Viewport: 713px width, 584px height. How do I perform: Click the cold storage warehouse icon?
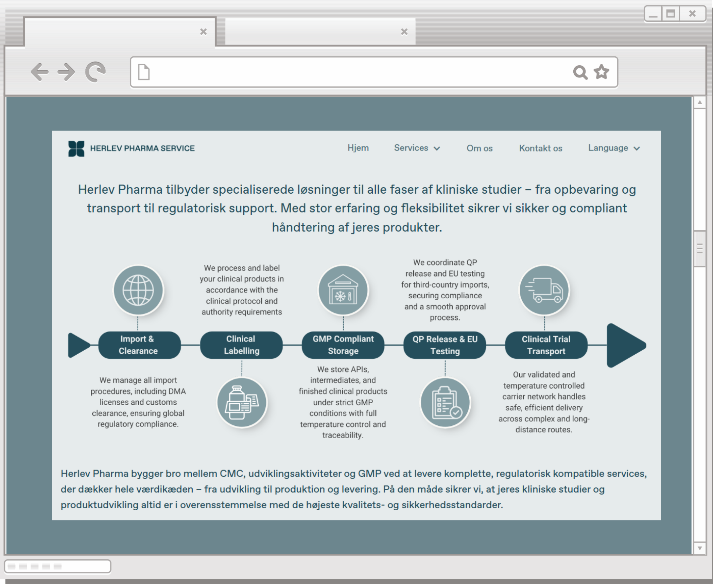click(x=343, y=290)
